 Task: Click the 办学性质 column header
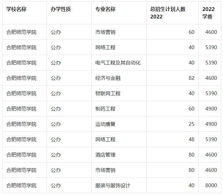pos(61,9)
